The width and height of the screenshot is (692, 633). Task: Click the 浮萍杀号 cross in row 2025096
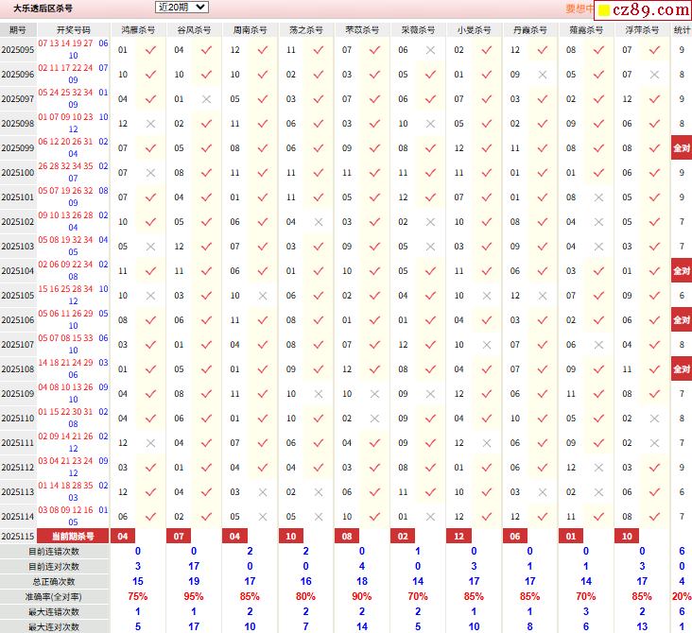coord(654,75)
